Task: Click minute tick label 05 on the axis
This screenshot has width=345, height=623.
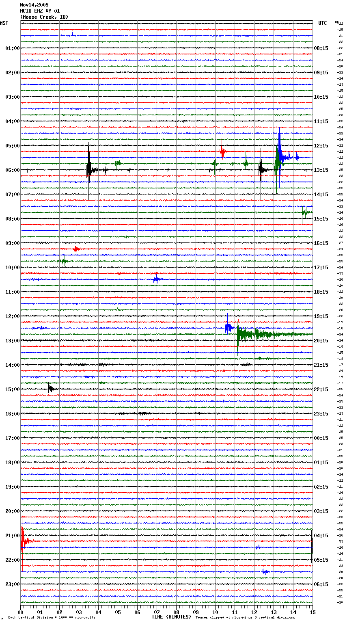Action: point(118,612)
